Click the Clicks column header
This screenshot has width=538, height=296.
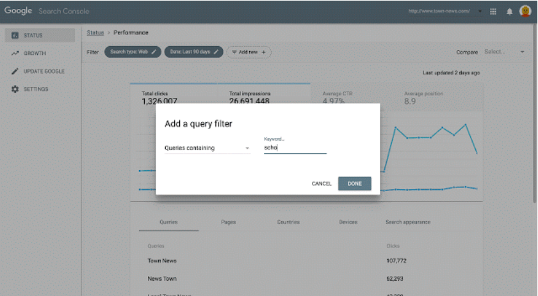click(x=393, y=246)
